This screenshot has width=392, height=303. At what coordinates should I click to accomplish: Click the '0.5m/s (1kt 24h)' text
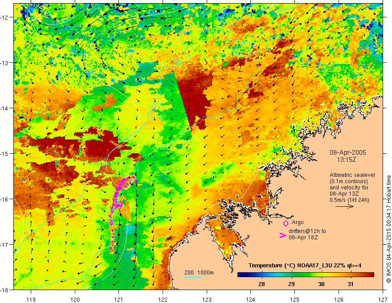349,200
